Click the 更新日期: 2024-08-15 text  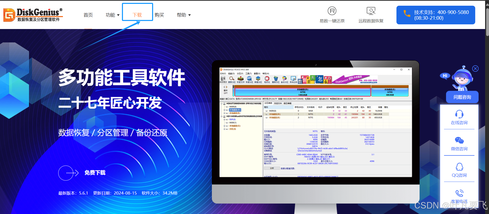coord(115,193)
